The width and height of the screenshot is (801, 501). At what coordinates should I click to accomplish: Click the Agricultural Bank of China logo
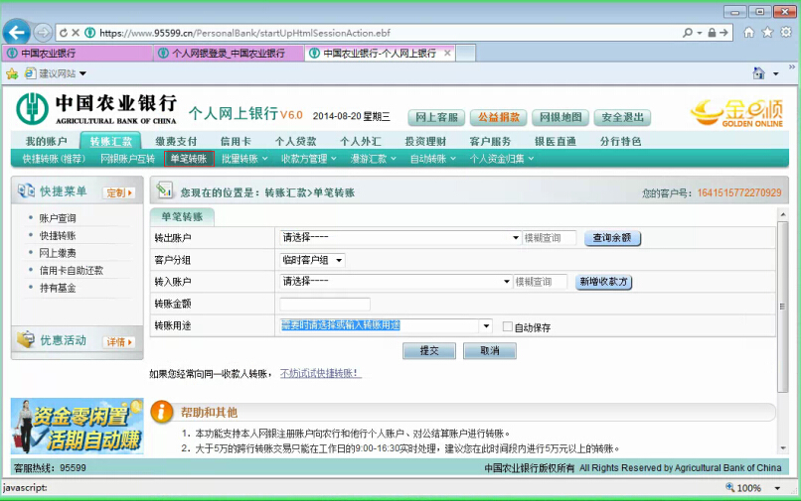pyautogui.click(x=96, y=109)
